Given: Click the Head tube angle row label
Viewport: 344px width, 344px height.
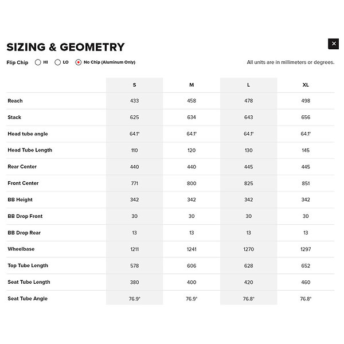Looking at the screenshot, I should [x=28, y=134].
